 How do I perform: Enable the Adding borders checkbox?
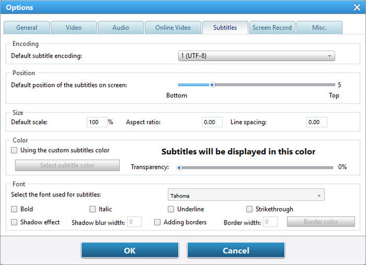157,222
